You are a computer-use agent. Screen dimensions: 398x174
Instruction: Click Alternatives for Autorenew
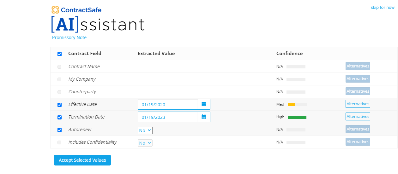[x=358, y=129]
